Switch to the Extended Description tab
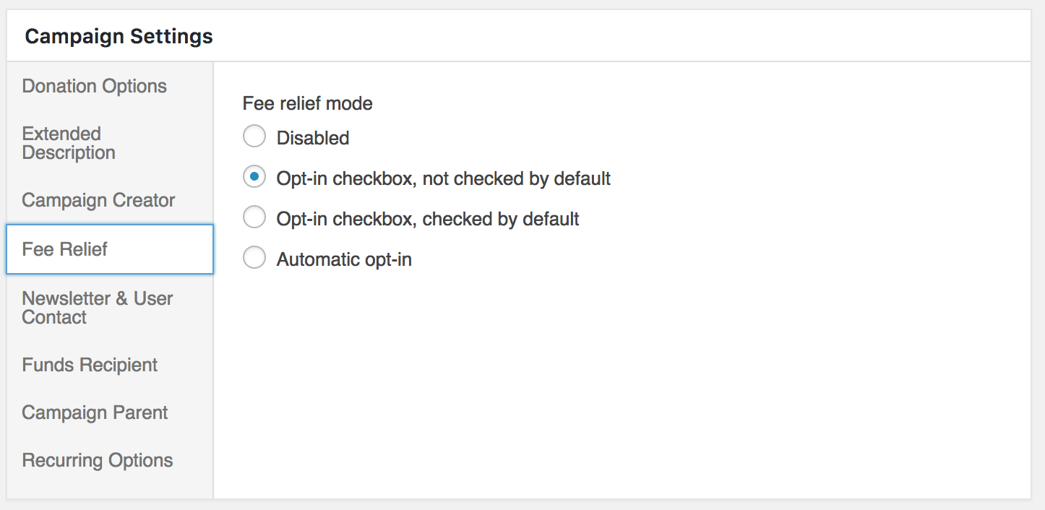 pyautogui.click(x=69, y=143)
